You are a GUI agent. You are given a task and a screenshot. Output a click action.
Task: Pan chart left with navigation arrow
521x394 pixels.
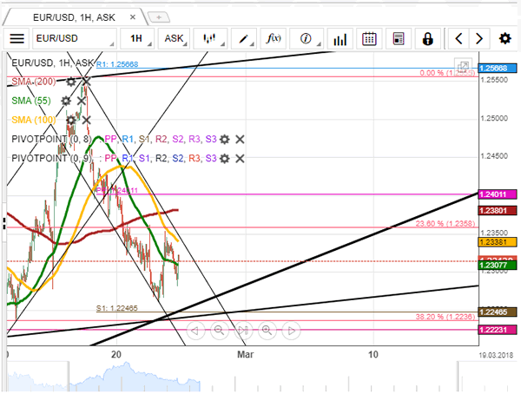coord(195,331)
